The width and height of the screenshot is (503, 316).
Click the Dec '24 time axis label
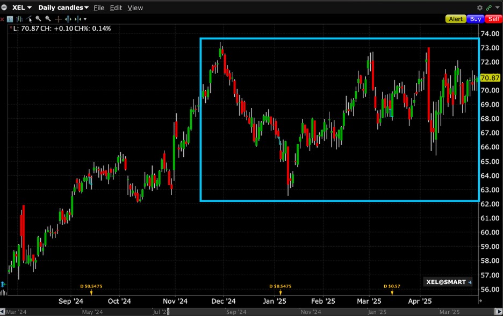click(223, 301)
